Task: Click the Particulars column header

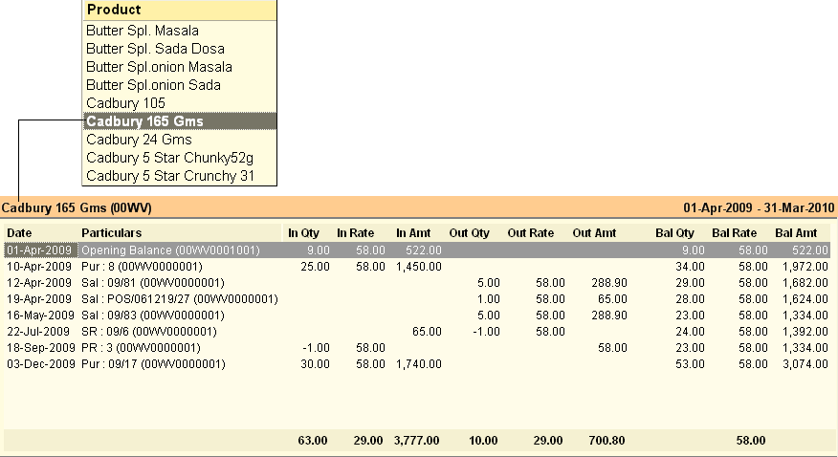Action: coord(112,232)
